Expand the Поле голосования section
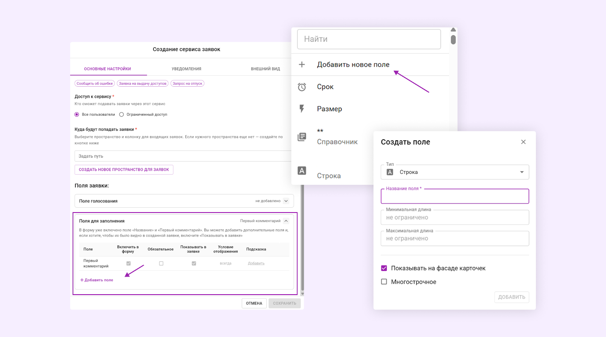Viewport: 606px width, 337px height. coord(286,201)
